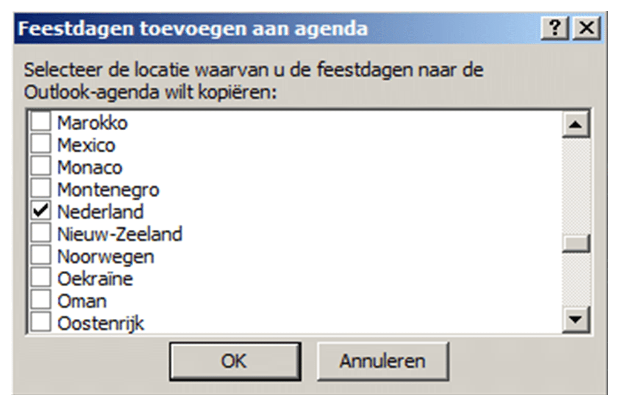Enable the Mexico holidays checkbox
Image resolution: width=619 pixels, height=405 pixels.
41,145
